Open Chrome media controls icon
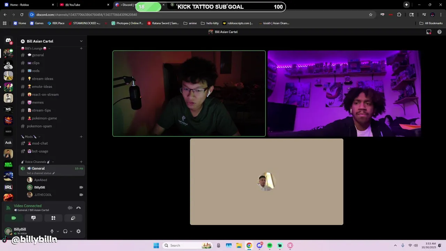The height and width of the screenshot is (251, 446). click(424, 15)
